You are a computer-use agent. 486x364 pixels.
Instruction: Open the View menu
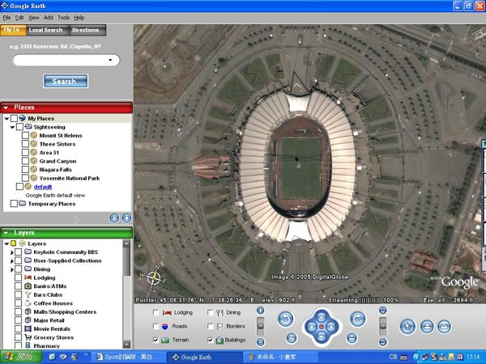(34, 18)
